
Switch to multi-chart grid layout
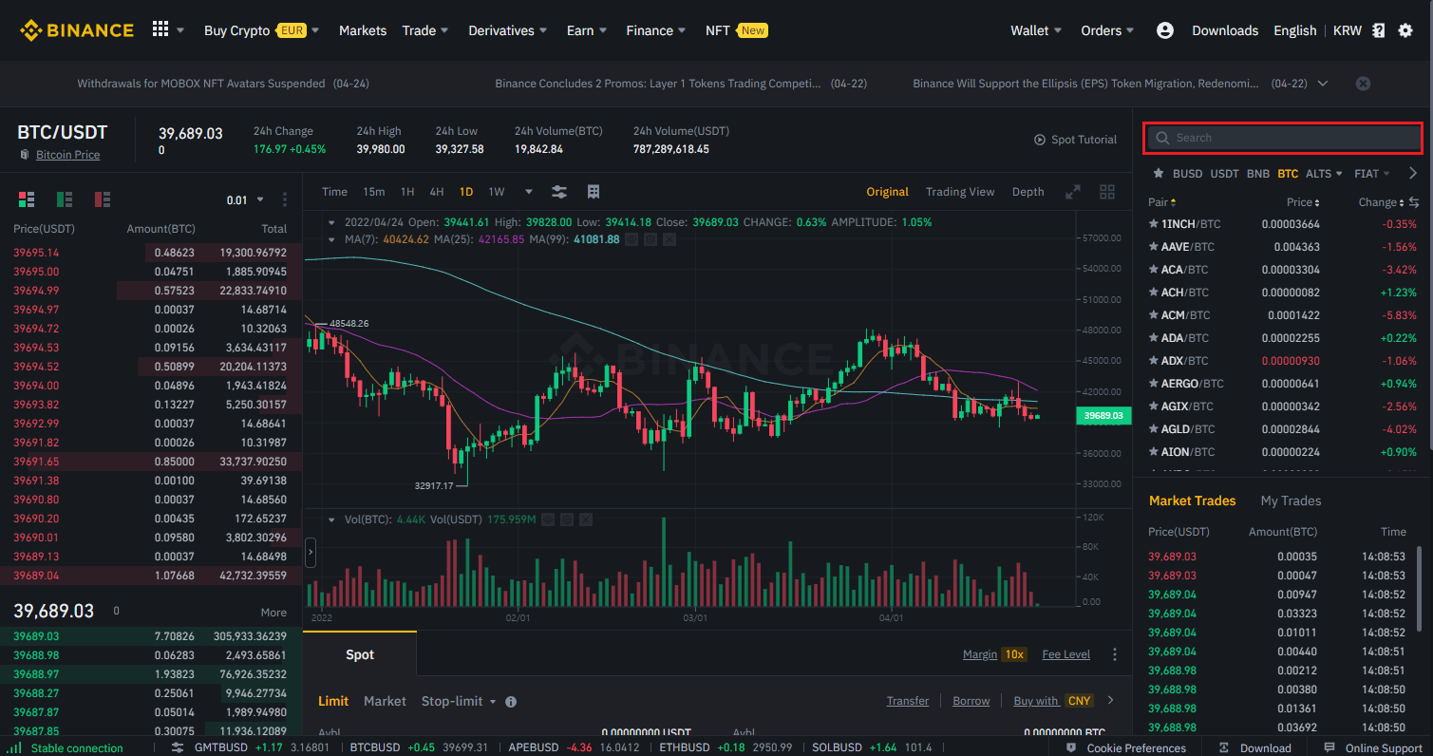tap(1107, 192)
